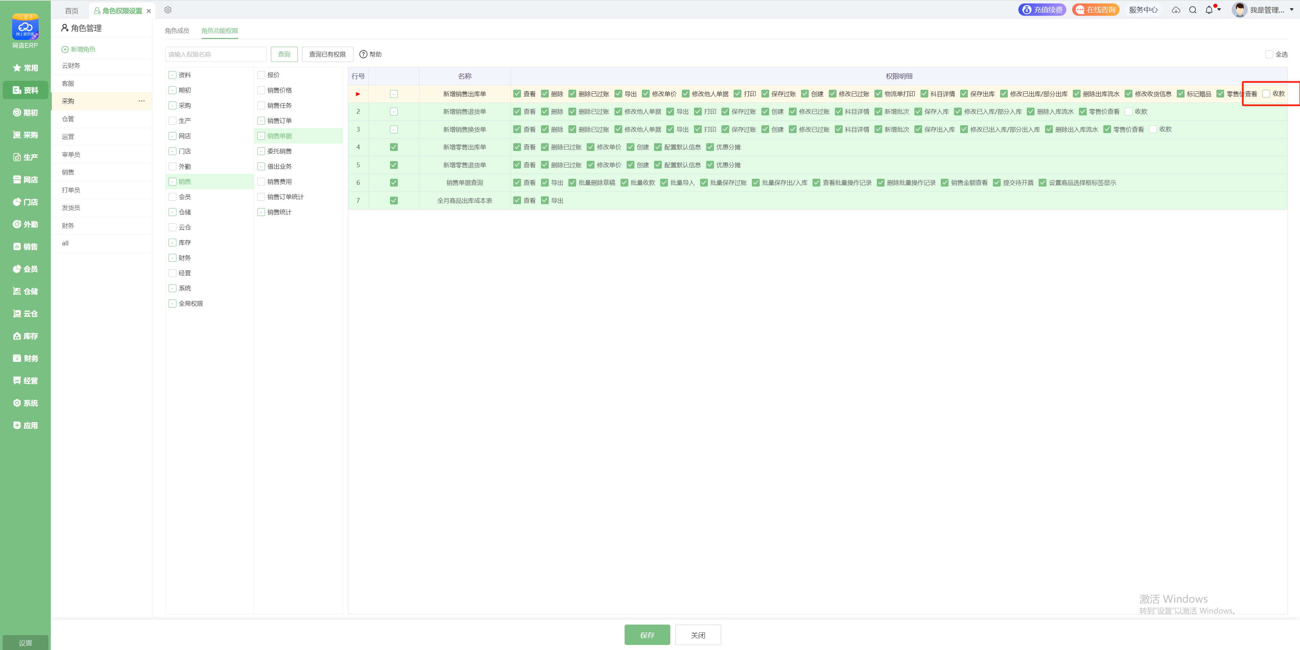The height and width of the screenshot is (650, 1300).
Task: Open the 常用 sidebar menu
Action: (x=25, y=68)
